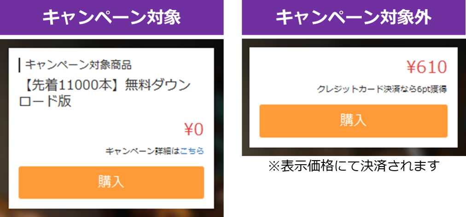This screenshot has height=217, width=466.
Task: Click the purple キャンペーン対象 header
Action: tap(111, 17)
